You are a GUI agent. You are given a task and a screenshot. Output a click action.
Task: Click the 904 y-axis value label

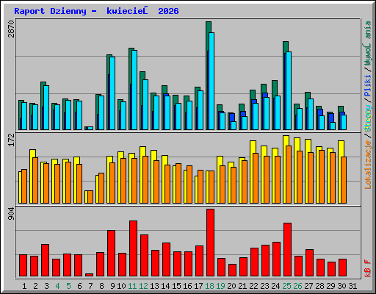coord(11,214)
